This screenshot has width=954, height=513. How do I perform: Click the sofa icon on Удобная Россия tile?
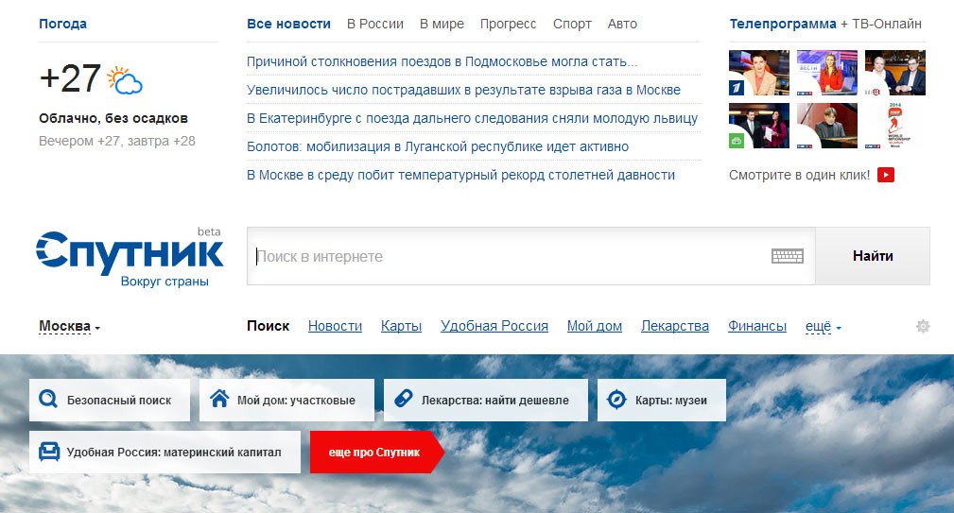tap(48, 452)
